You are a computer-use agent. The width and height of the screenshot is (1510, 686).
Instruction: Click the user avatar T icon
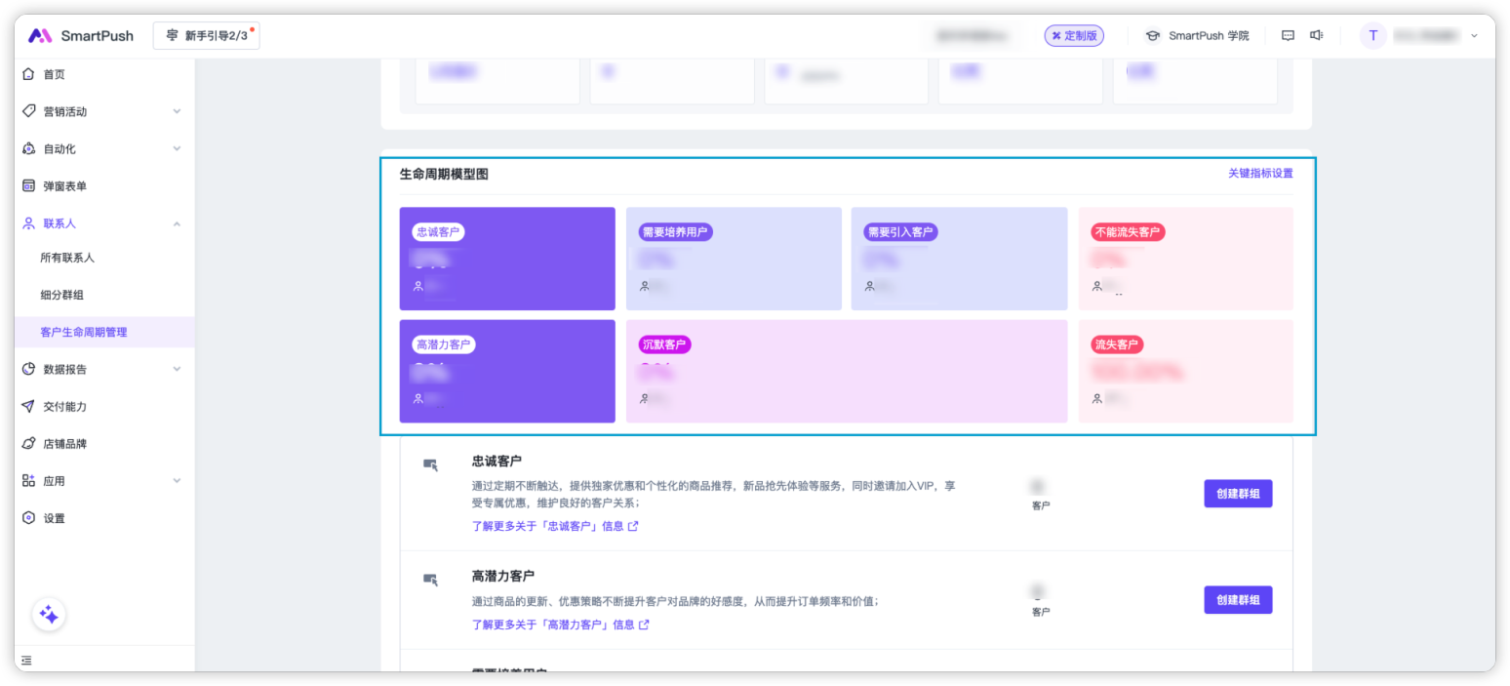coord(1372,36)
